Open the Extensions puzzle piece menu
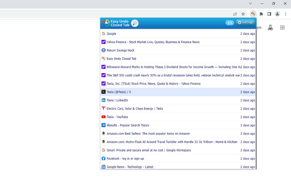Viewport: 291px width, 182px height. tap(261, 14)
